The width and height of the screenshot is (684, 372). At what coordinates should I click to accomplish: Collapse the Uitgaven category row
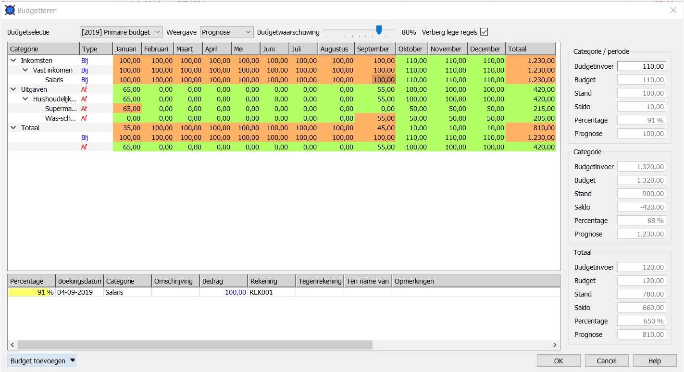pos(13,89)
